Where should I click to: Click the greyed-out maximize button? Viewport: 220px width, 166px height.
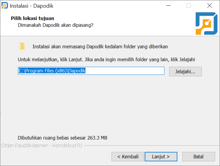(189, 6)
